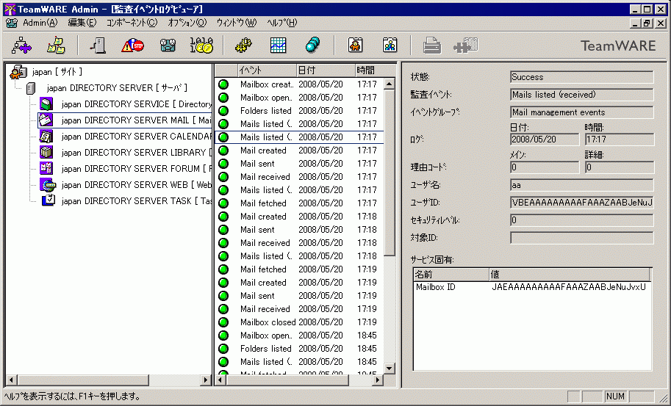Select Mail fetched row at 17:19
The image size is (671, 406).
298,269
